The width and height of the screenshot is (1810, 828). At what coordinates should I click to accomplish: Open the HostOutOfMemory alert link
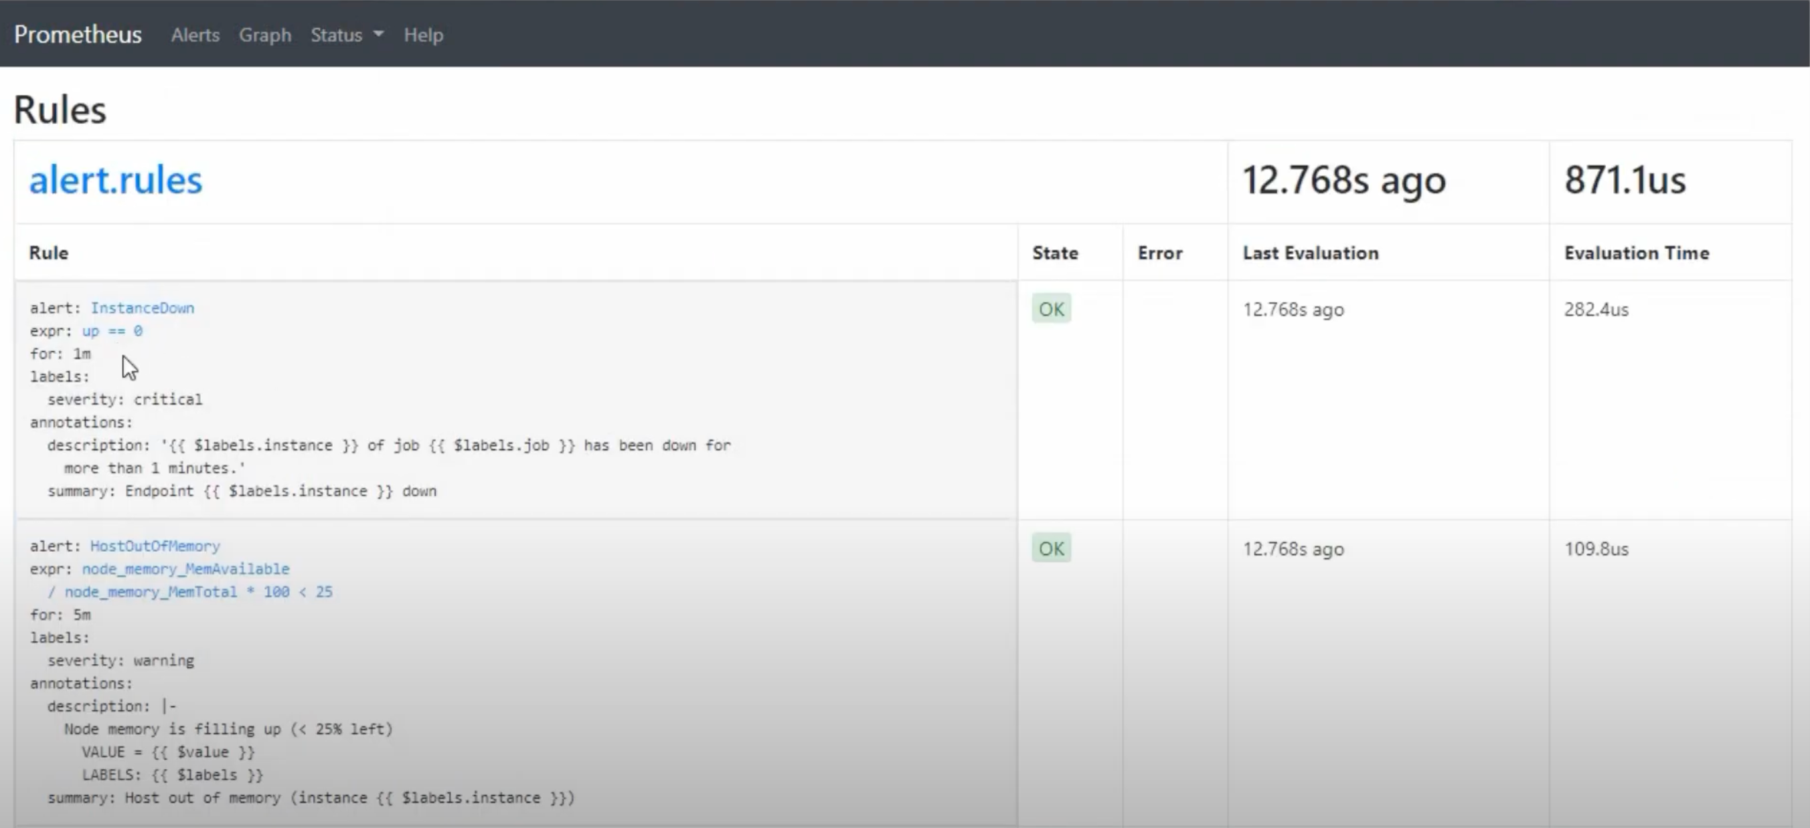click(x=155, y=546)
